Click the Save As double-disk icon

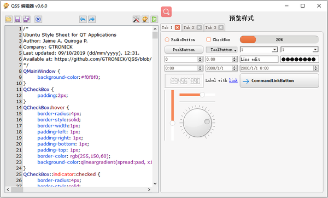(x=27, y=19)
